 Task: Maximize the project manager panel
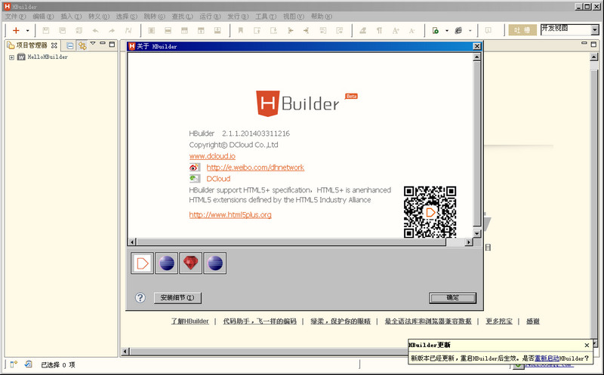click(112, 45)
